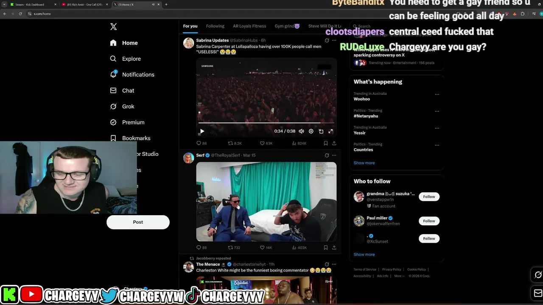Open more options on The Menace post
543x305 pixels.
334,264
